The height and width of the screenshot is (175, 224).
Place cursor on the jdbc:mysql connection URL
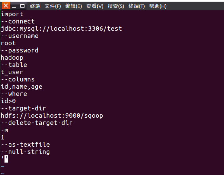(61, 29)
